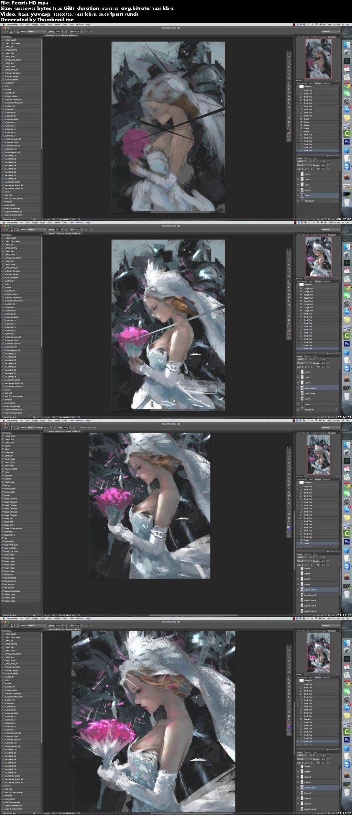Click Navigator zoom slider in the 00:27:06 frame
Screen dimensions: 352x815
319,81
